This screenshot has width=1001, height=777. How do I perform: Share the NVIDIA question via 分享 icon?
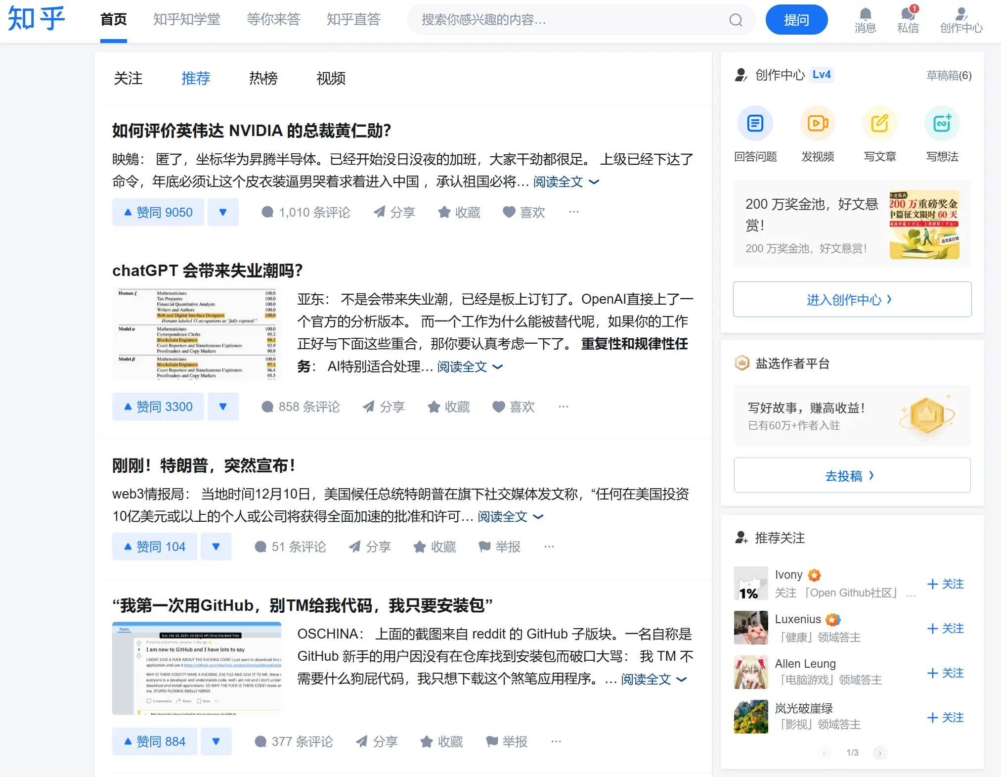pos(394,212)
